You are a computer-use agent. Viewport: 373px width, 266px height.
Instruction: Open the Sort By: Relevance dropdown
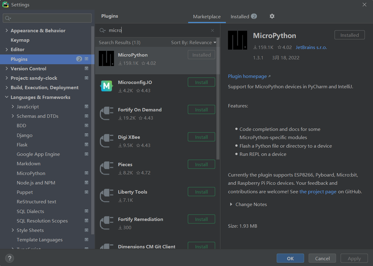(194, 43)
